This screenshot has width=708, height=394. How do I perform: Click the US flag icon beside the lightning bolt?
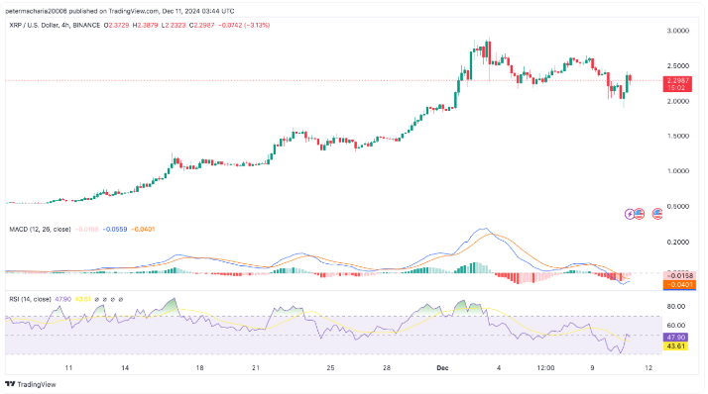coord(639,214)
